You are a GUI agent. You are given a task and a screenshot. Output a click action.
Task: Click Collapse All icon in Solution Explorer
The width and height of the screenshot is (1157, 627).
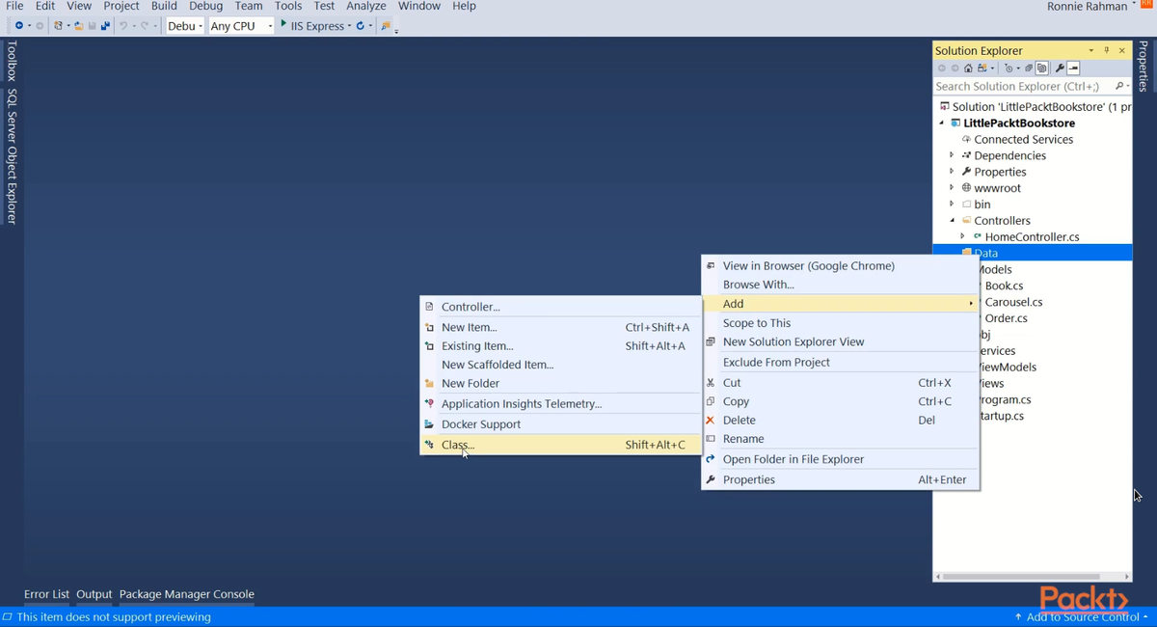coord(1029,68)
